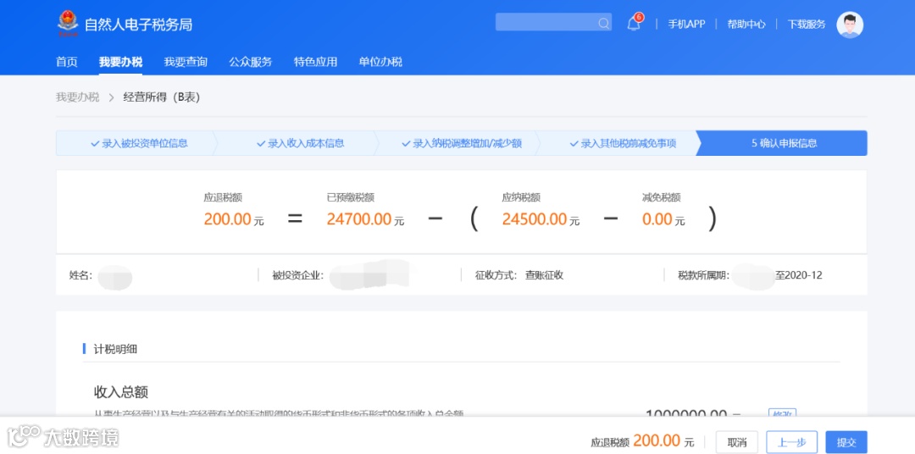Image resolution: width=915 pixels, height=454 pixels.
Task: Open the user avatar menu
Action: pyautogui.click(x=850, y=25)
